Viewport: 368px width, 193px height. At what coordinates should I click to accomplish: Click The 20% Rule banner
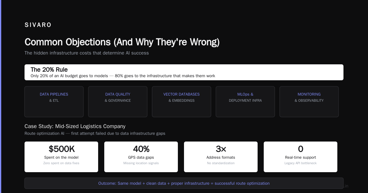click(x=184, y=72)
